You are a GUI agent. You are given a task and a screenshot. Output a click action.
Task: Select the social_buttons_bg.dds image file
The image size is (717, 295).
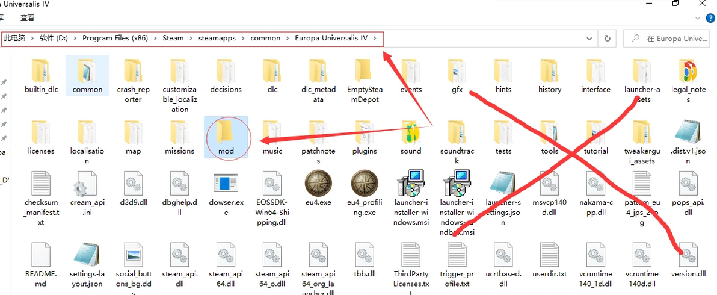point(133,269)
